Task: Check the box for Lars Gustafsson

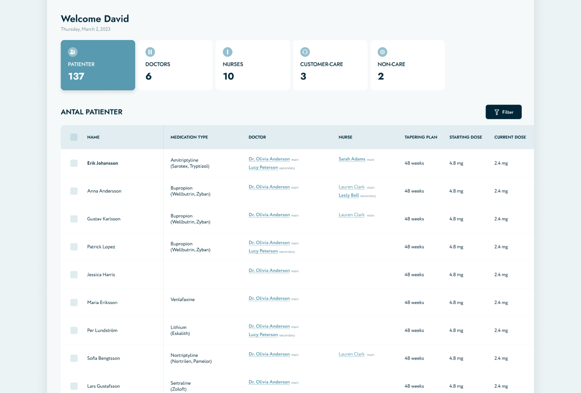Action: (74, 386)
